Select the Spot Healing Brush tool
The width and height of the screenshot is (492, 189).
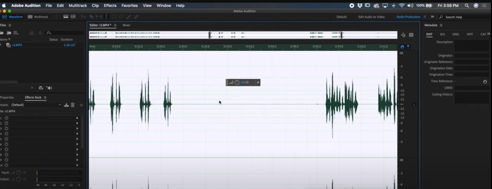pos(136,17)
